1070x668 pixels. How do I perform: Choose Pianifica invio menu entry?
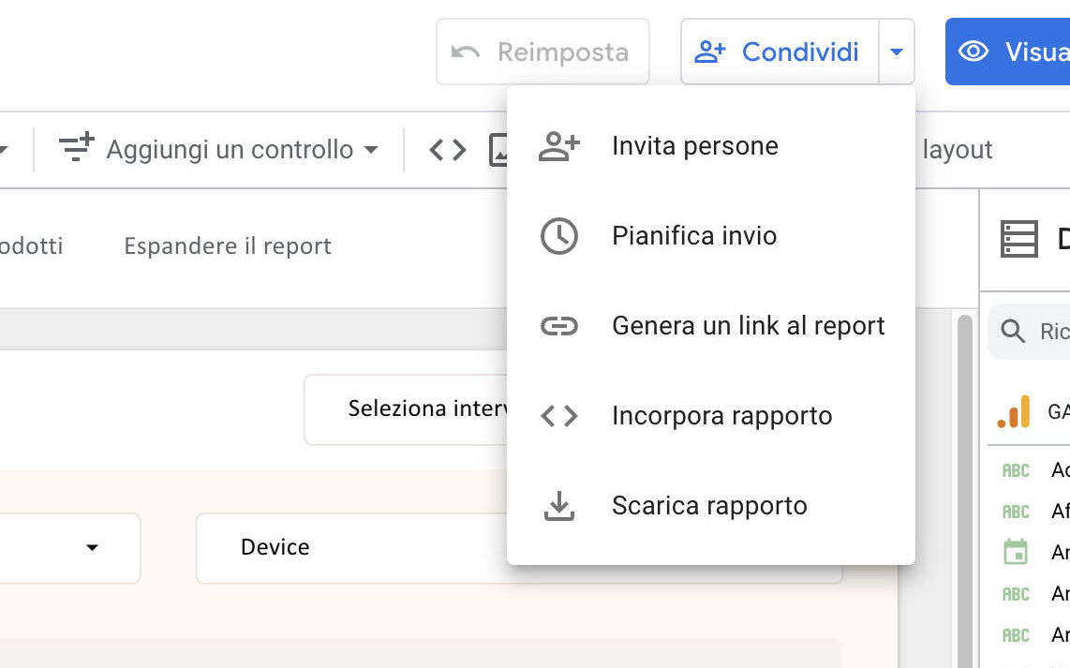(711, 236)
